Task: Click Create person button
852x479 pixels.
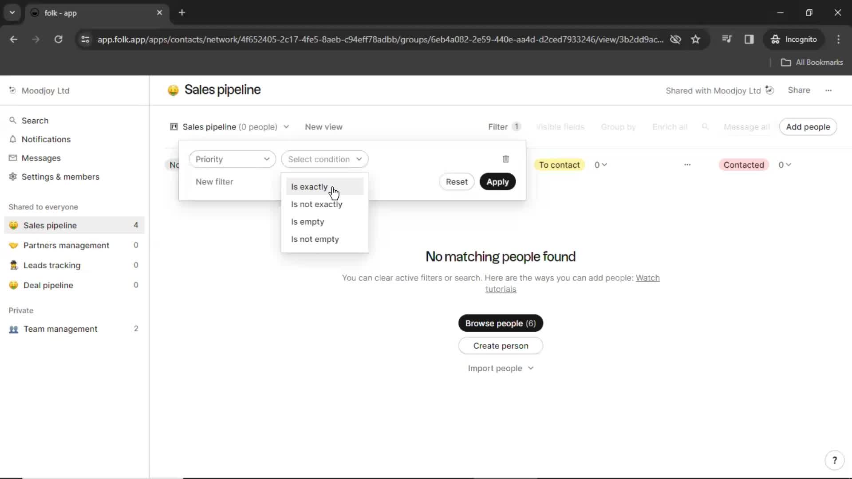Action: point(501,346)
